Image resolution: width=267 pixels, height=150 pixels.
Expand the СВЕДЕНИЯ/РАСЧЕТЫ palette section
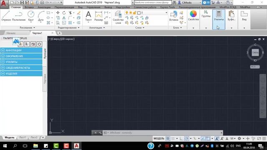click(x=21, y=67)
